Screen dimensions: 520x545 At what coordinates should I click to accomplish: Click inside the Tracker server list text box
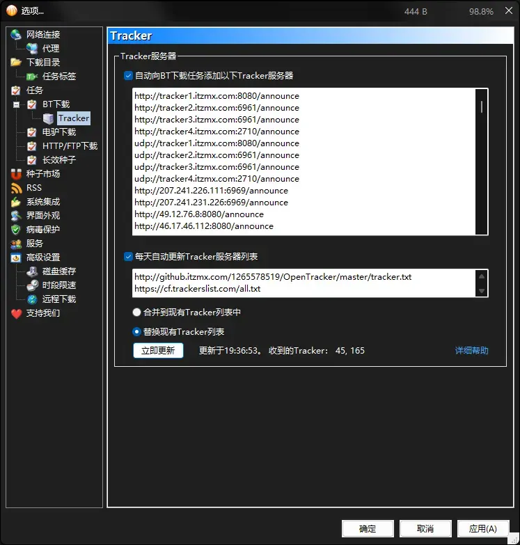click(304, 161)
